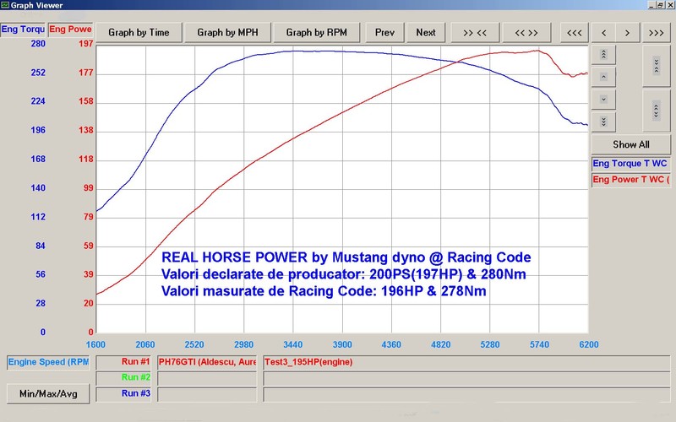Select Run #1 label
Viewport: 676px width, 422px height.
point(123,362)
